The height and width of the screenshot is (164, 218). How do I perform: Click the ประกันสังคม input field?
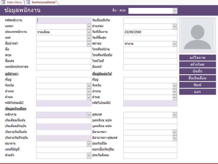click(150, 156)
